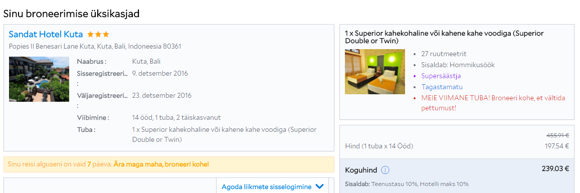This screenshot has height=193, width=580.
Task: Click the Sandat Hotel pool thumbnail
Action: (39, 79)
